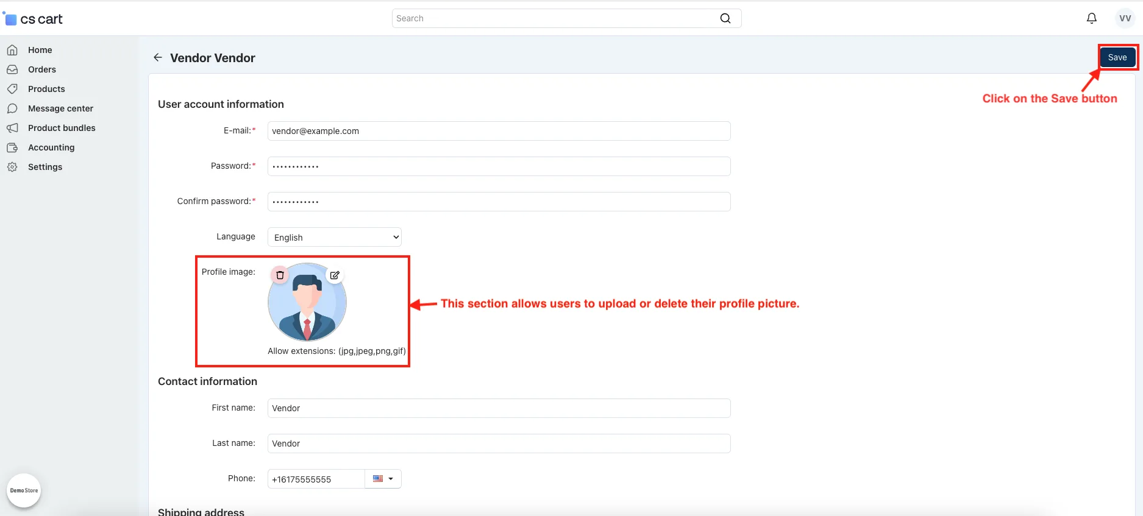Click the Demo Store round button
The image size is (1143, 516).
pyautogui.click(x=24, y=490)
